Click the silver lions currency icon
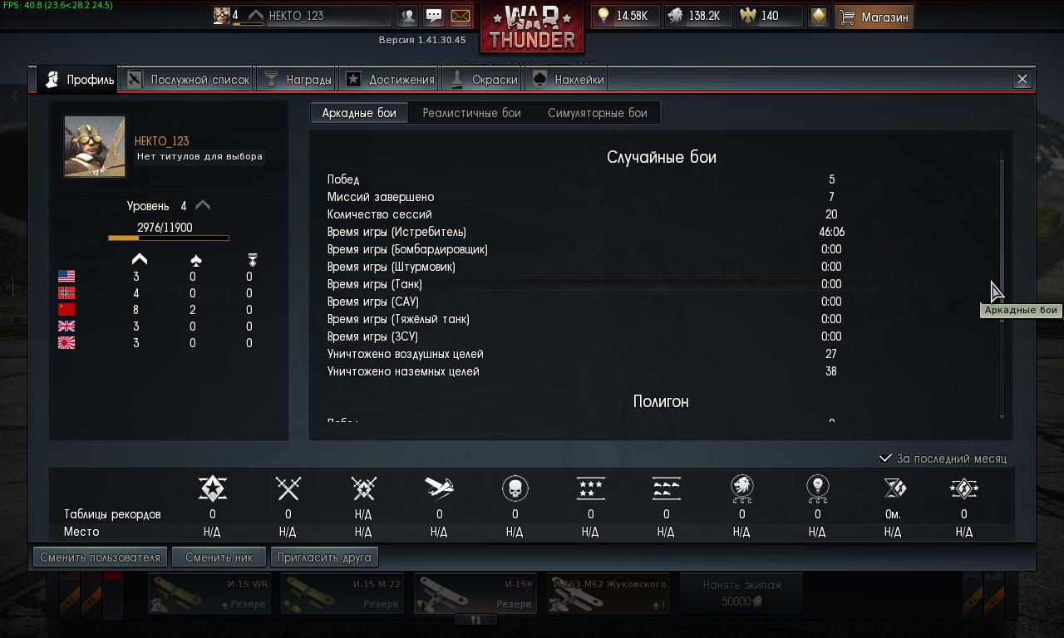This screenshot has height=638, width=1064. tap(676, 16)
